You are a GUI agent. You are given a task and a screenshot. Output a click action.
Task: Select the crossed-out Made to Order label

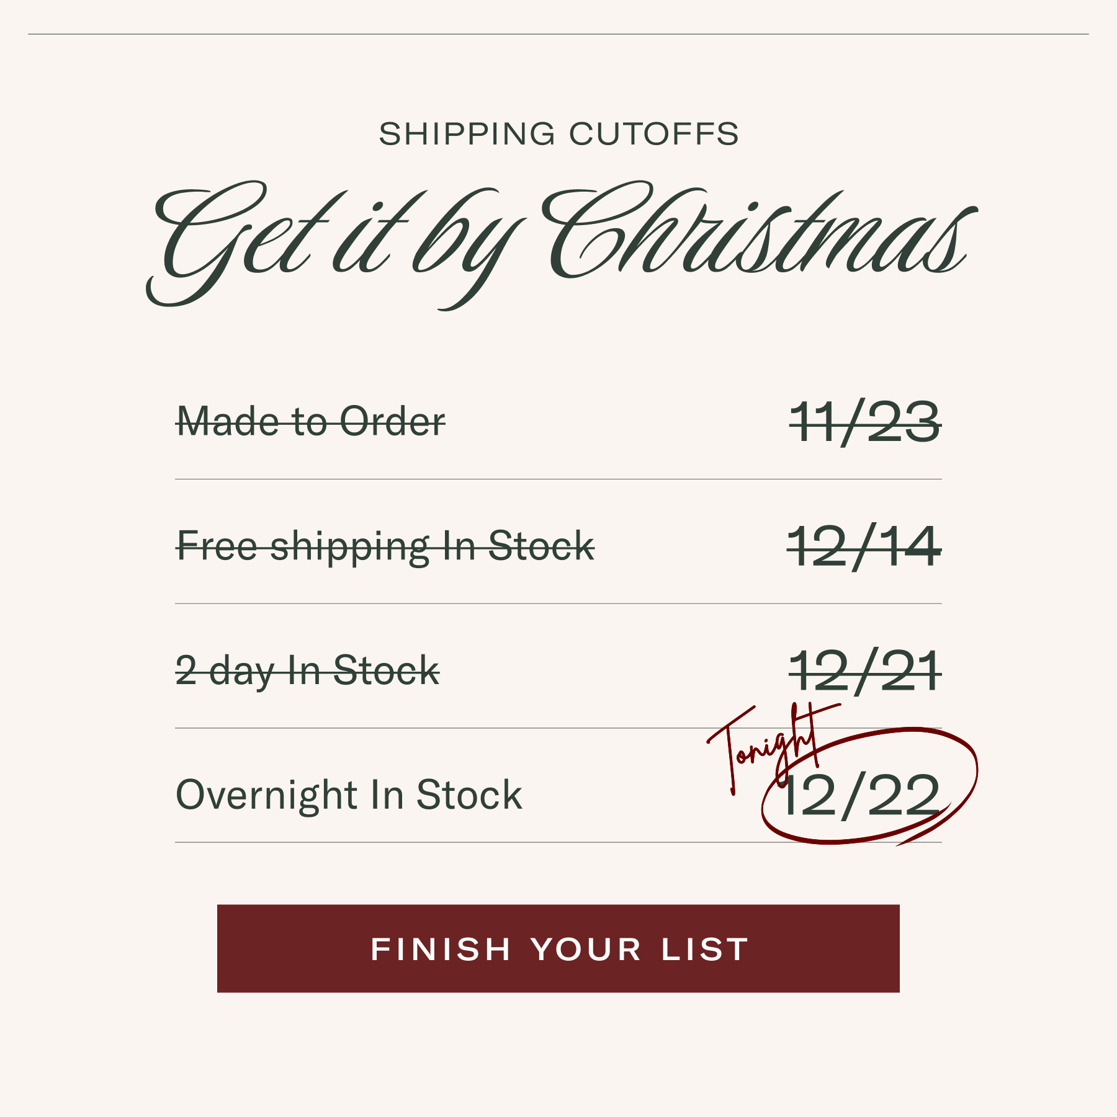pyautogui.click(x=311, y=422)
